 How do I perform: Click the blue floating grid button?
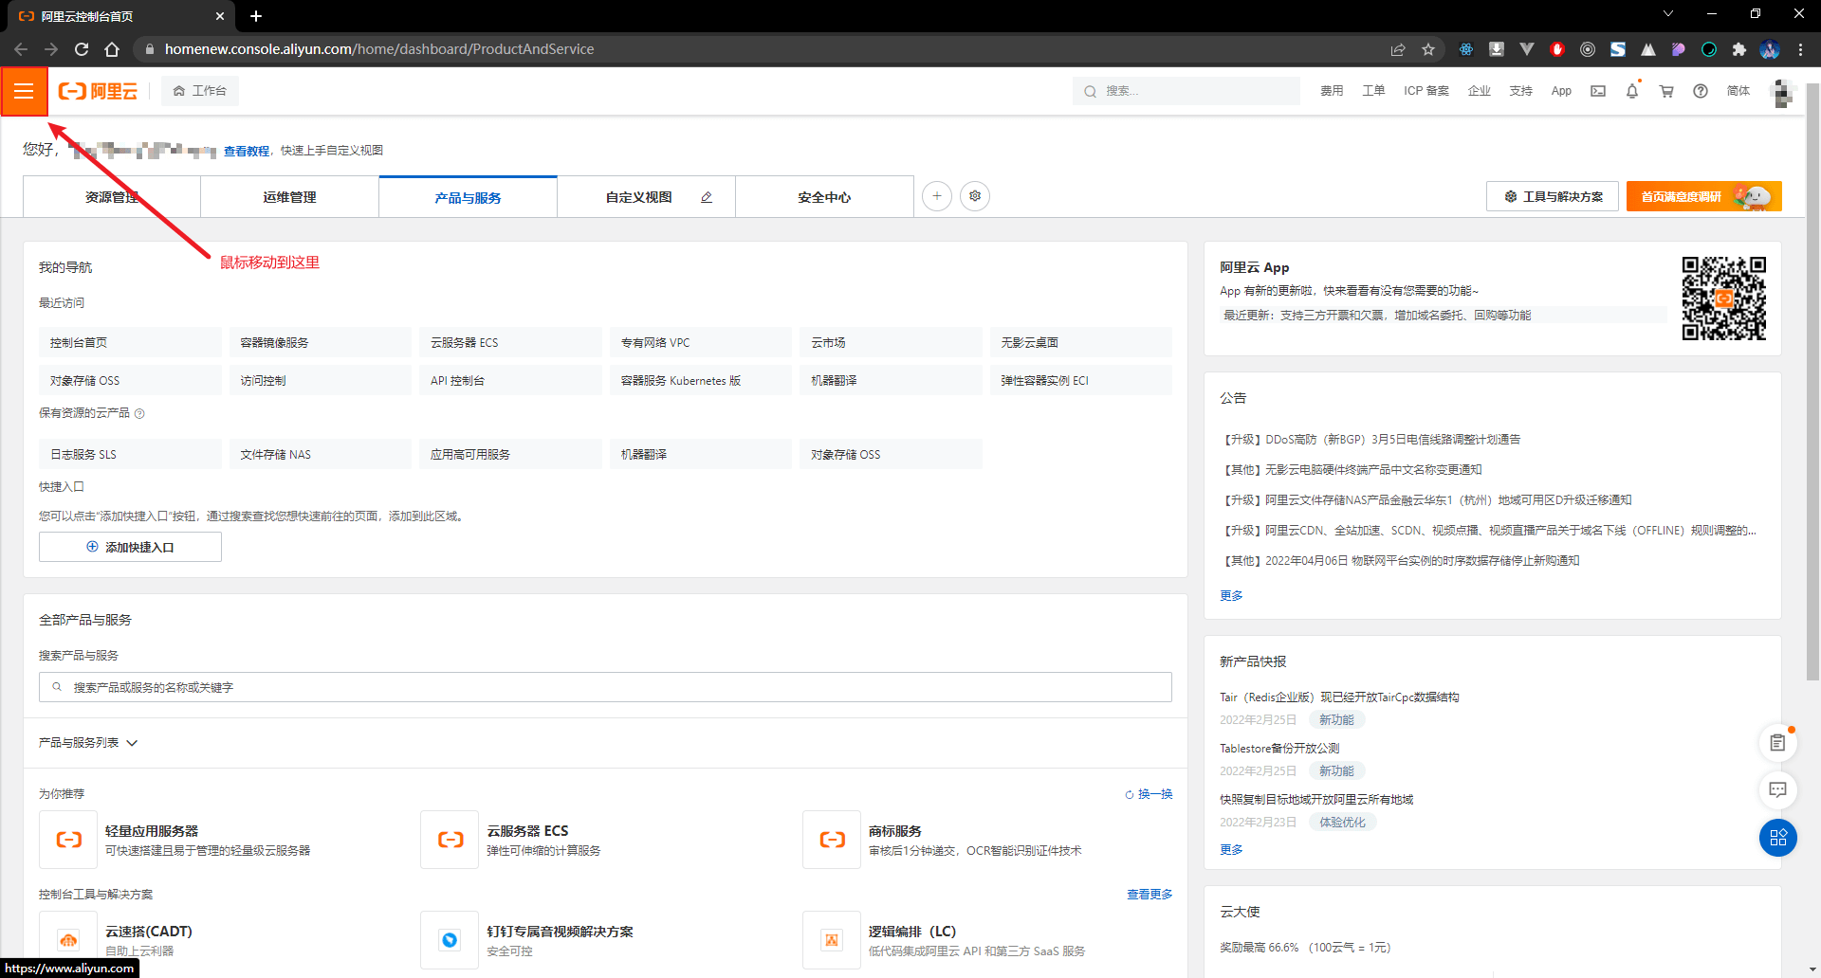coord(1778,838)
